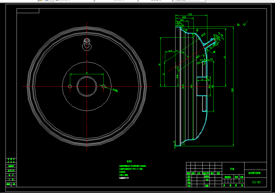Select the surface roughness symbol at top right
The height and width of the screenshot is (193, 275).
(245, 23)
